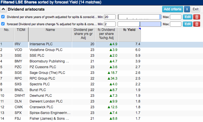Select the Fisher (James) & Sons name cell
Image resolution: width=203 pixels, height=122 pixels.
click(50, 119)
